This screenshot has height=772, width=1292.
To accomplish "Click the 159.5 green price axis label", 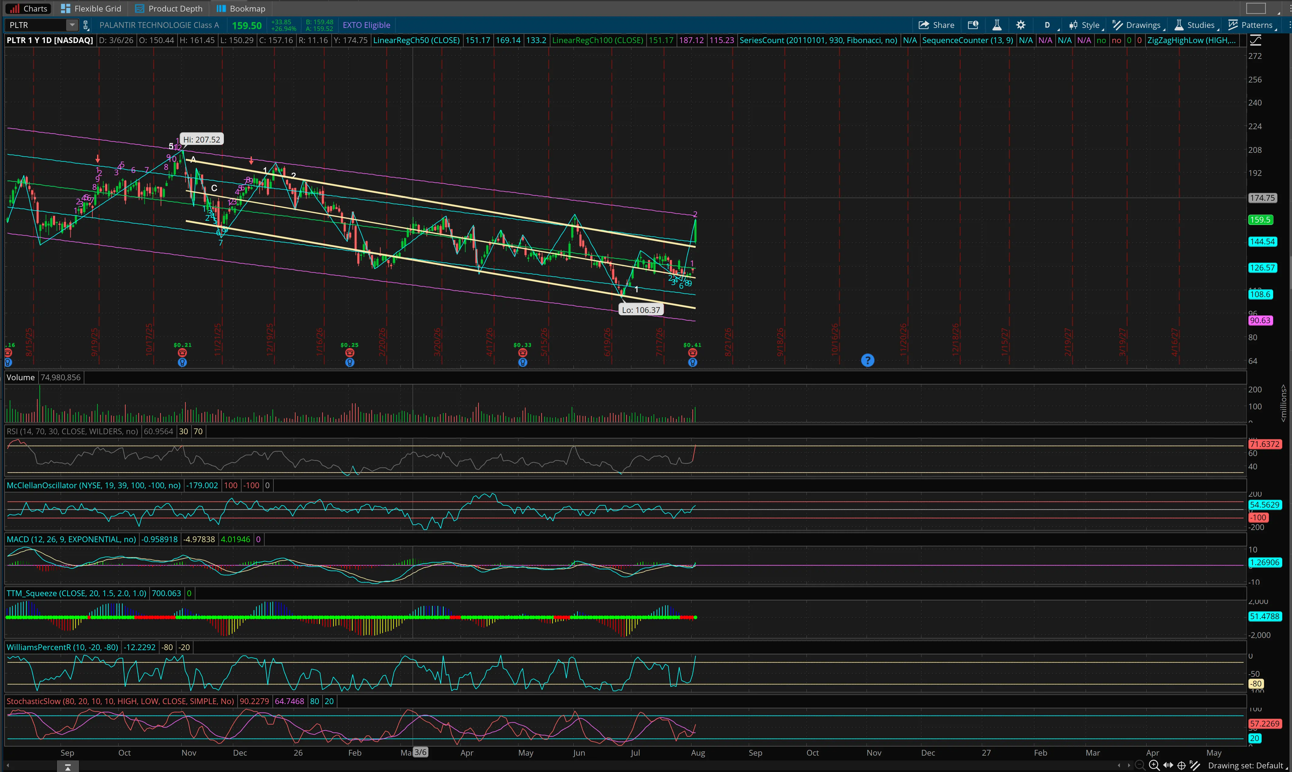I will click(x=1260, y=220).
